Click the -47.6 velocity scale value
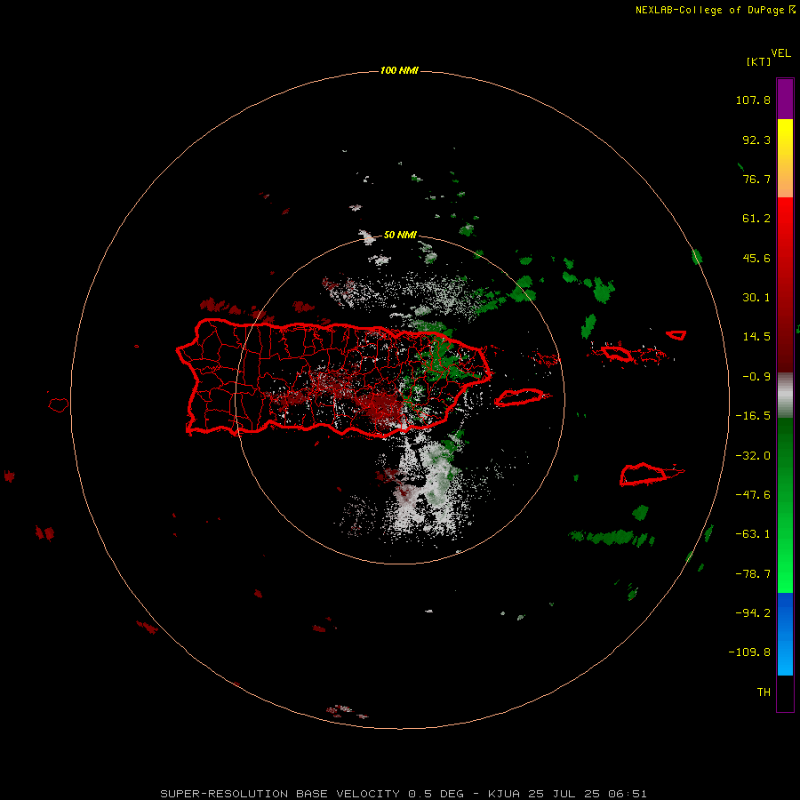The image size is (800, 800). point(753,495)
